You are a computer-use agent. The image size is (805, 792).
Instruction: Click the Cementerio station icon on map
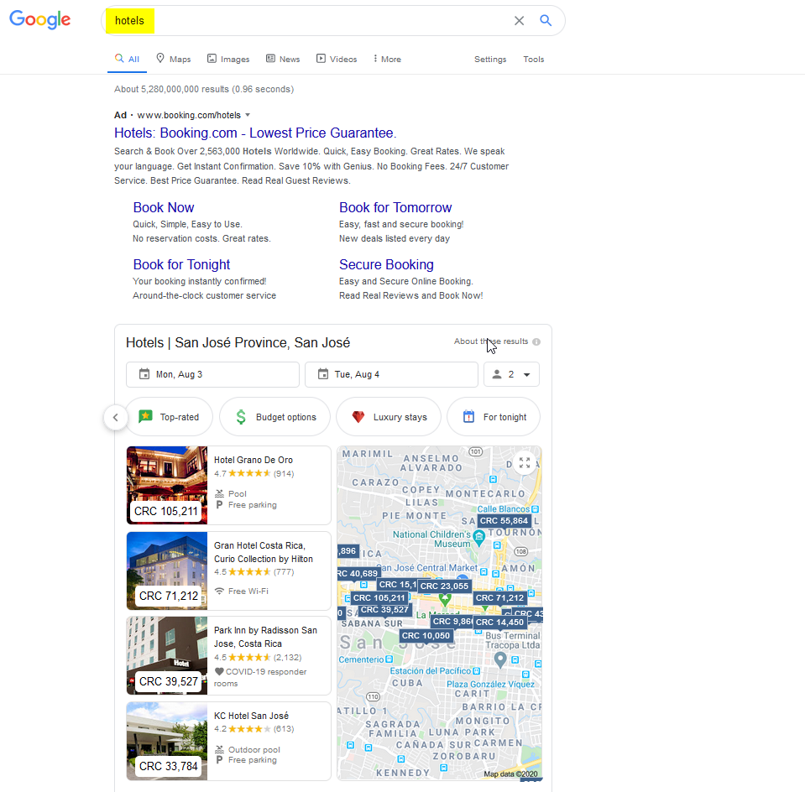point(389,659)
